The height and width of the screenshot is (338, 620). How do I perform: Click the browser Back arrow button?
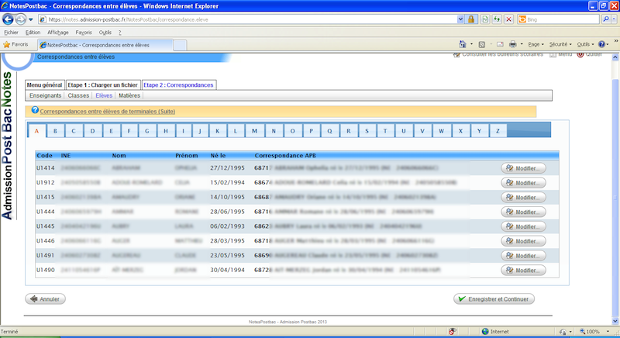pyautogui.click(x=9, y=19)
